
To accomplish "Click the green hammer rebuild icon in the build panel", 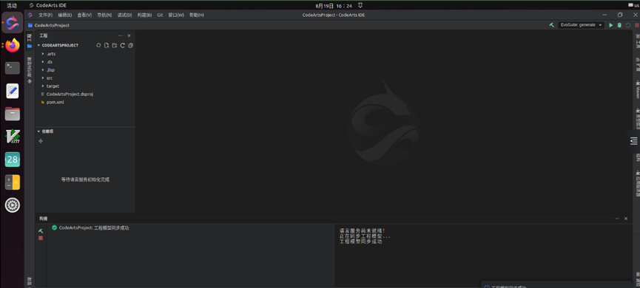I will coord(41,230).
